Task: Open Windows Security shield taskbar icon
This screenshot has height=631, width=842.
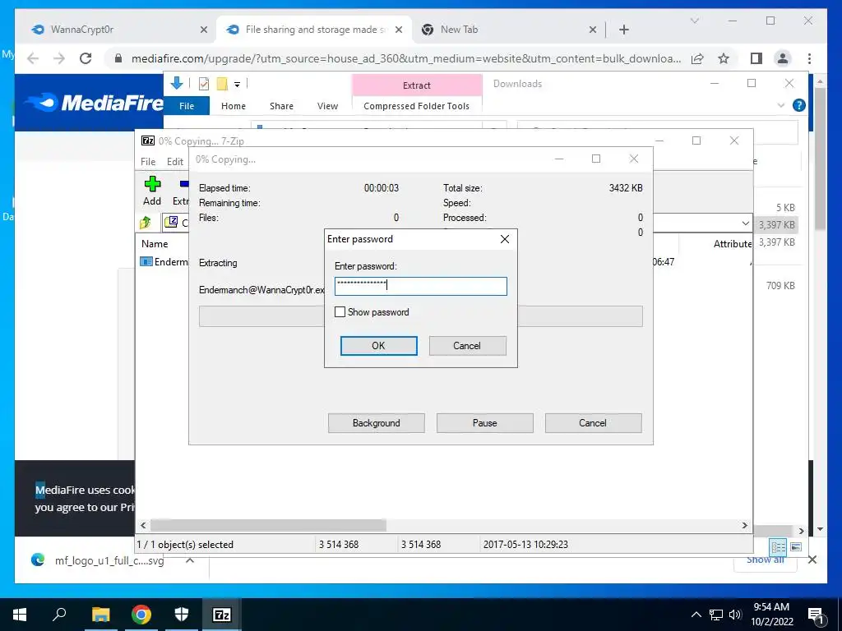Action: coord(182,615)
